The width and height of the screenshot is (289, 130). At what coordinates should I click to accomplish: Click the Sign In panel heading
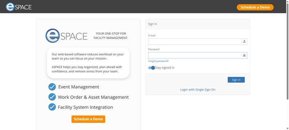point(153,24)
